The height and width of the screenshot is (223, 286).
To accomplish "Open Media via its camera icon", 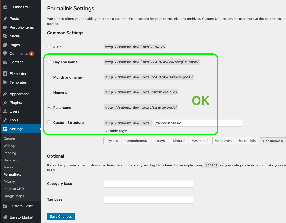I will pyautogui.click(x=5, y=36).
